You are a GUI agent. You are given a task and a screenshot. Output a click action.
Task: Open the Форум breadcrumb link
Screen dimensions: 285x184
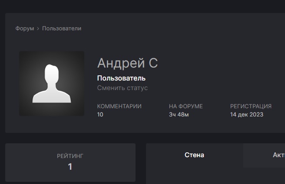pyautogui.click(x=25, y=29)
